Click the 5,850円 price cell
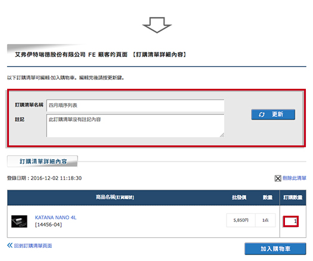This screenshot has width=313, height=261. point(241,220)
